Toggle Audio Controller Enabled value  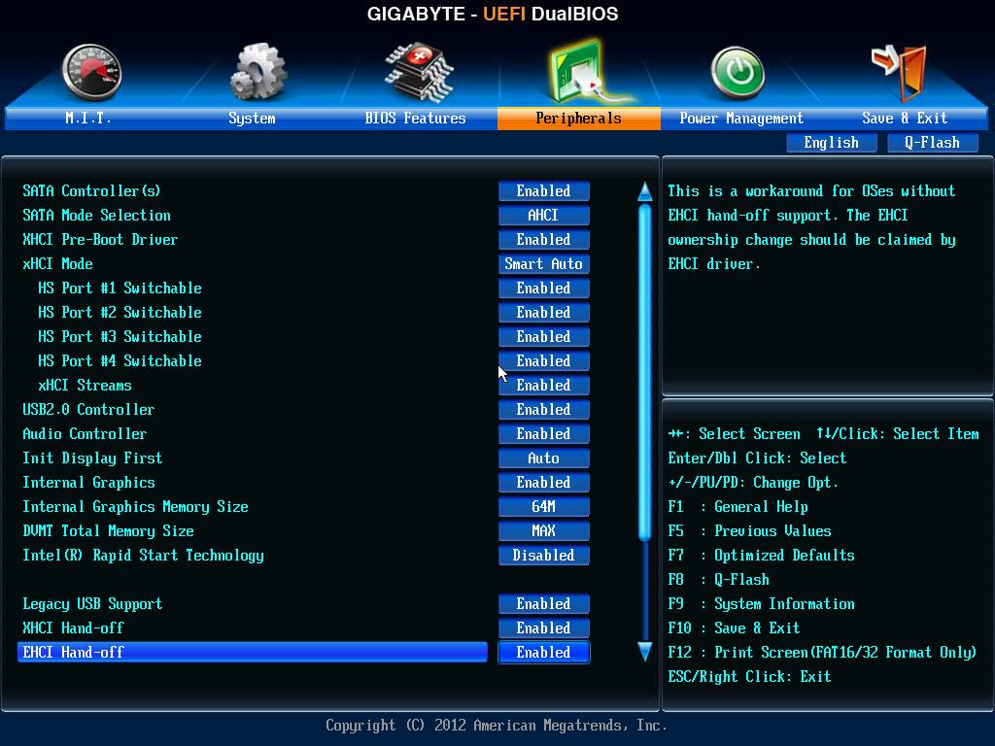(544, 434)
